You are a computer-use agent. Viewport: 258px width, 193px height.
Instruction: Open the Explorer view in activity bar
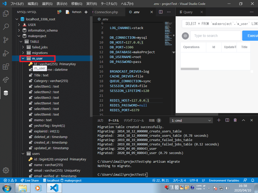(x=6, y=13)
